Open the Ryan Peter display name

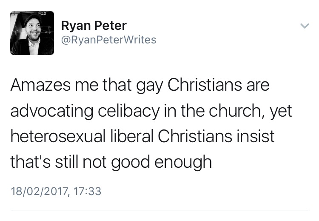(94, 26)
